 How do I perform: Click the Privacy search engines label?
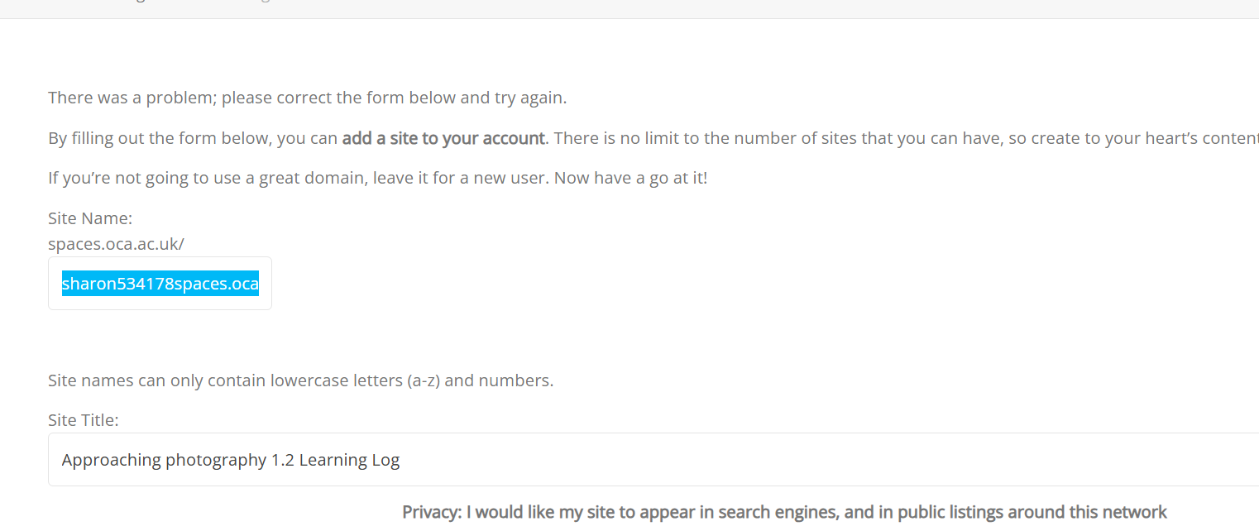pos(784,512)
